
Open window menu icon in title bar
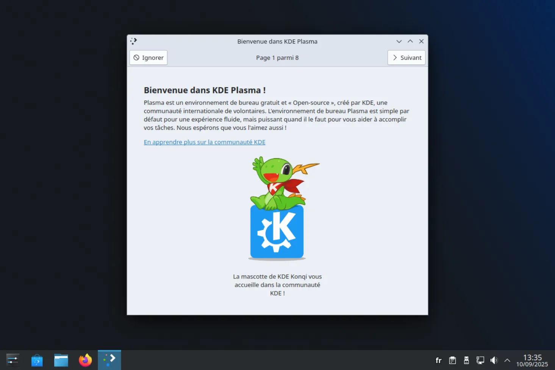133,41
